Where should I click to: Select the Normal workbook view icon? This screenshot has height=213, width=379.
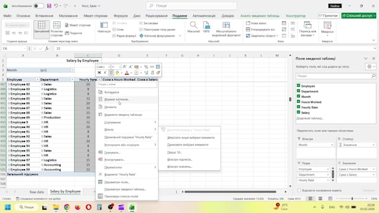click(x=42, y=25)
